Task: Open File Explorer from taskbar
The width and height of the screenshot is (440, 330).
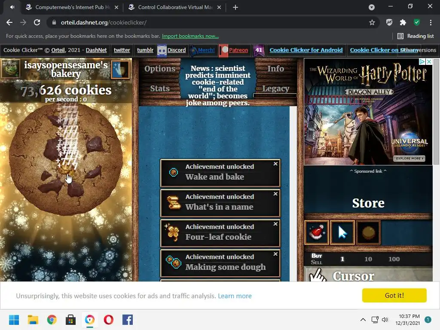Action: 33,320
